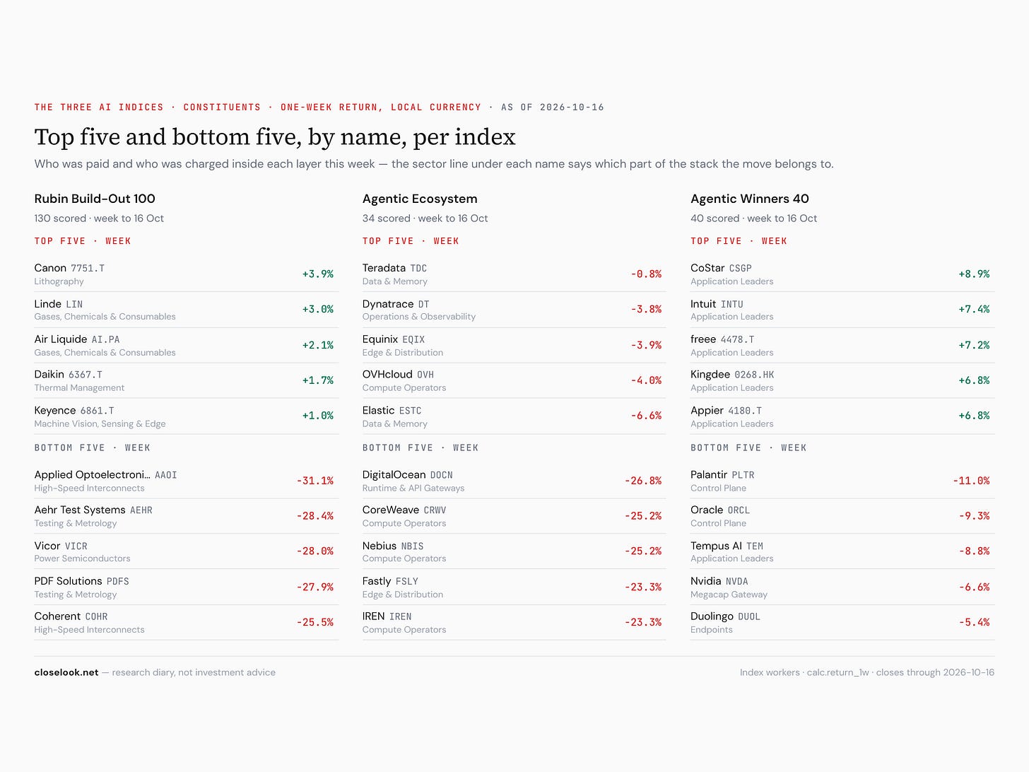Click the Equinix EQIX entry
This screenshot has height=772, width=1029.
[394, 339]
